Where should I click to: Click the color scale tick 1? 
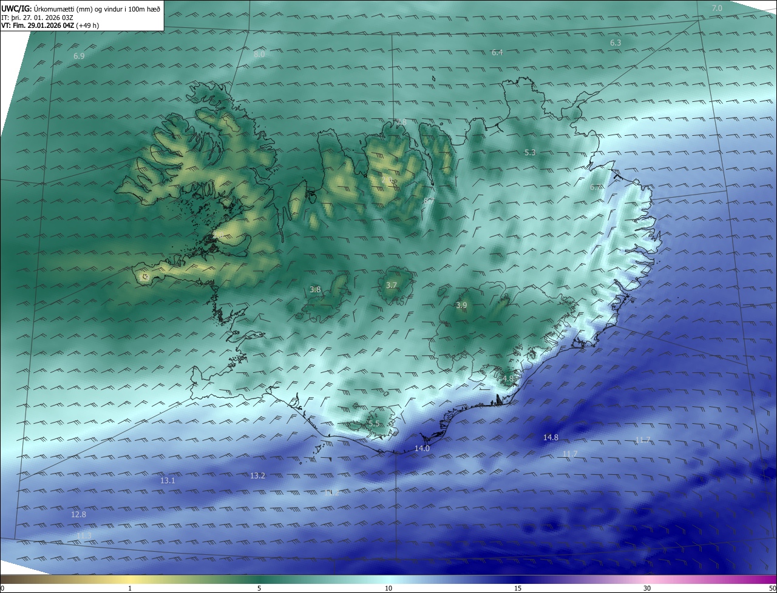point(130,588)
